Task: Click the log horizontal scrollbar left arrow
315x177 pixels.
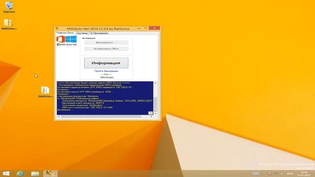Action: point(59,117)
